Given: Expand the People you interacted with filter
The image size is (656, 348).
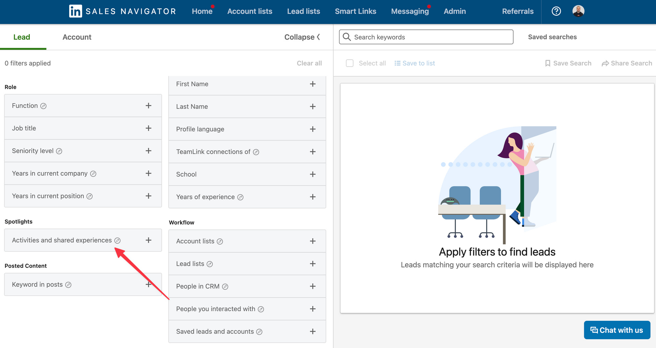Looking at the screenshot, I should click(313, 309).
